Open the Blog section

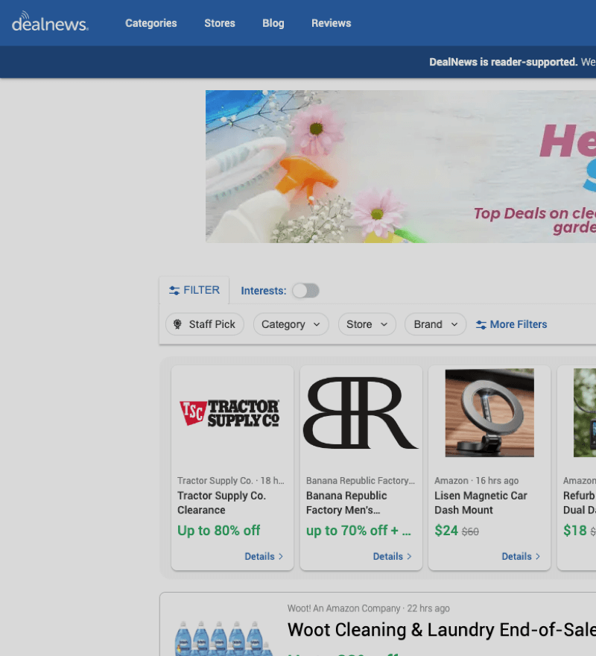pos(273,23)
